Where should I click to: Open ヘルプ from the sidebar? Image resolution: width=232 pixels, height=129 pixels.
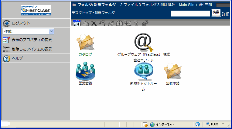(17, 58)
